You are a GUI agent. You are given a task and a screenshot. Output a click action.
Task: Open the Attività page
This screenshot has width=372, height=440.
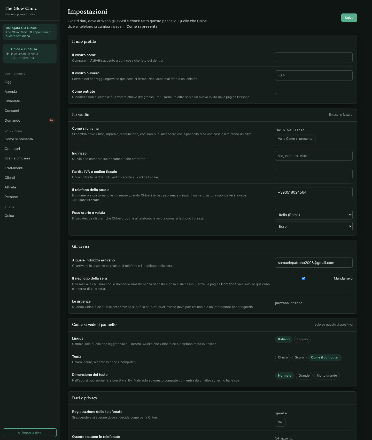pyautogui.click(x=30, y=187)
